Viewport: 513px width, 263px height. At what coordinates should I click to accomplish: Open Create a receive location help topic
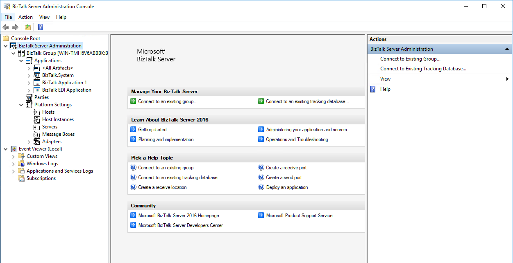(x=162, y=187)
